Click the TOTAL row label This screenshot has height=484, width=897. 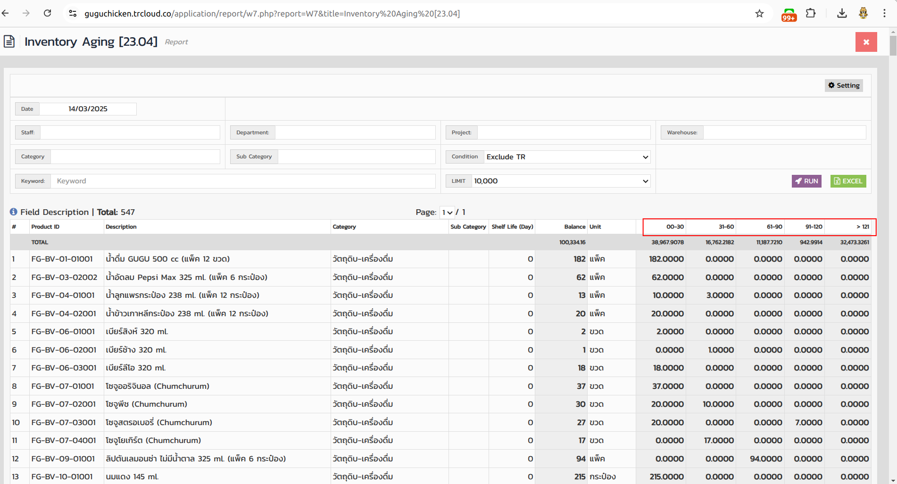[40, 242]
